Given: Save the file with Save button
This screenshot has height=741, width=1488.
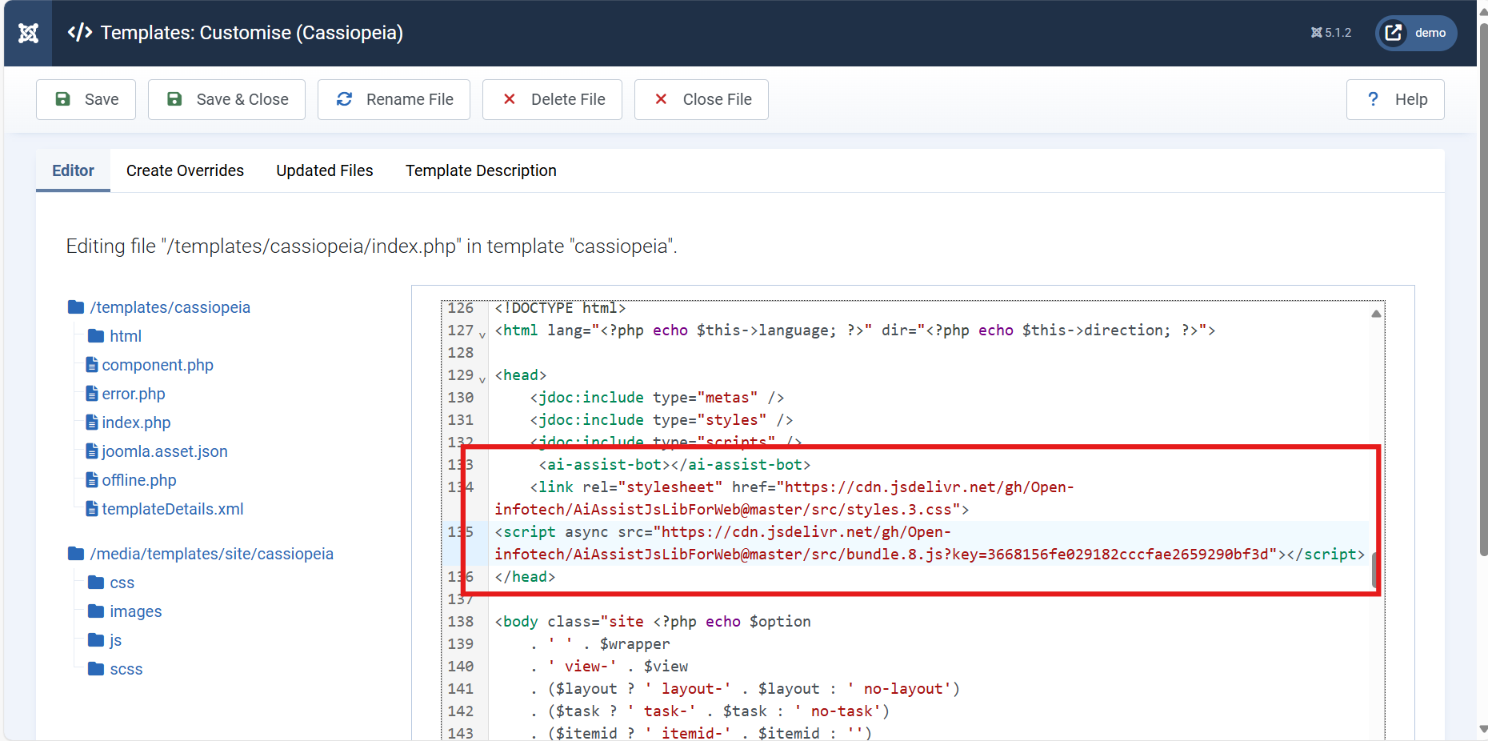Looking at the screenshot, I should coord(86,99).
